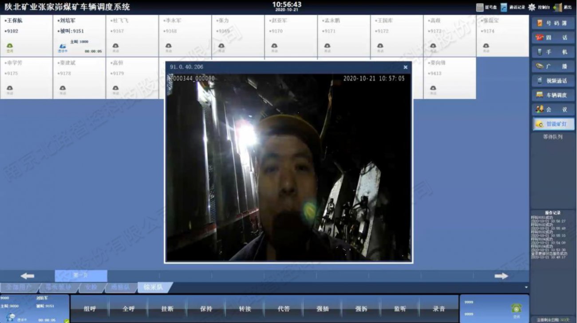Open the 控制台 gear icon
The height and width of the screenshot is (323, 577).
pos(532,8)
